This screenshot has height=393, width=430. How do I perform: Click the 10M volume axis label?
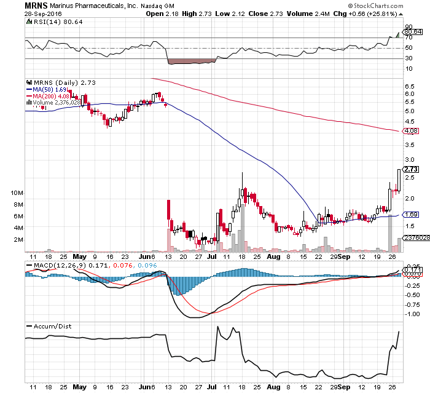[17, 193]
